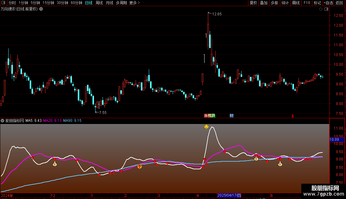Screen dimensions: 346x199
Task: Open the indicator dropdown beside 股朋指标网
Action: pos(2,121)
